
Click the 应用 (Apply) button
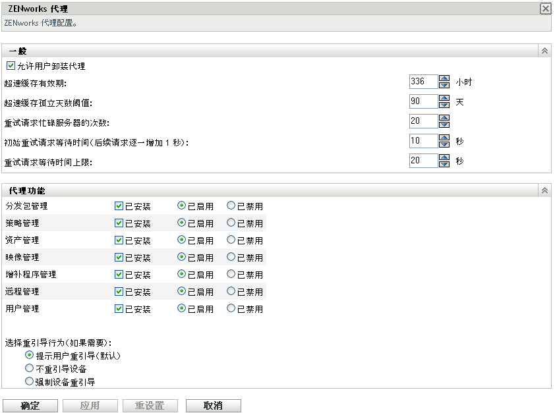pos(90,405)
